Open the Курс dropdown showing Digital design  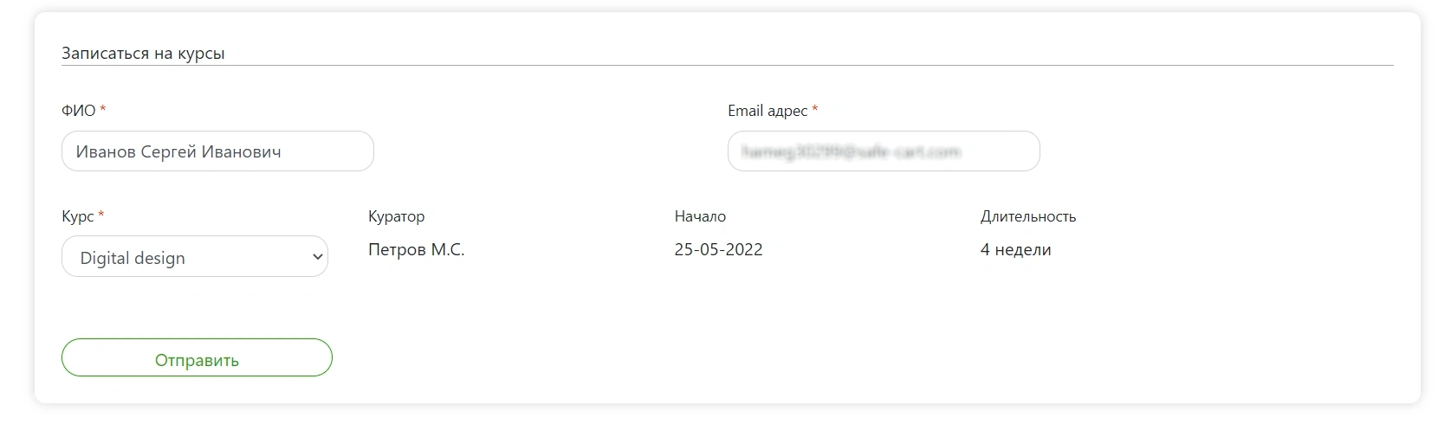(x=195, y=257)
